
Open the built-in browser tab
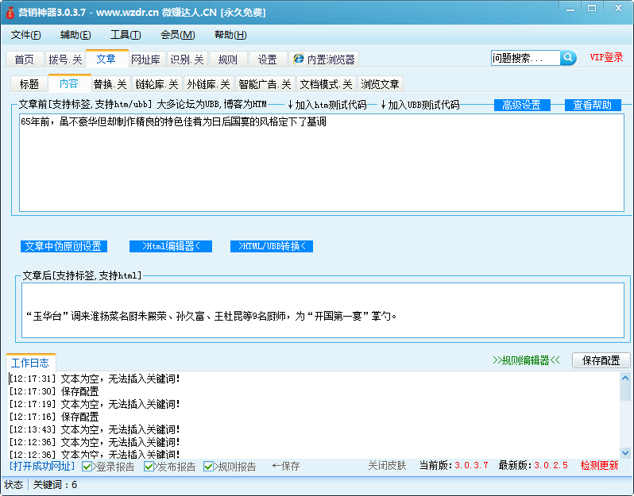[323, 60]
